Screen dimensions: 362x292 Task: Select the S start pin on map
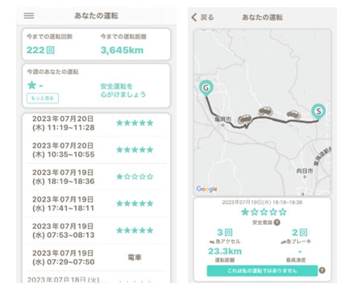point(318,111)
